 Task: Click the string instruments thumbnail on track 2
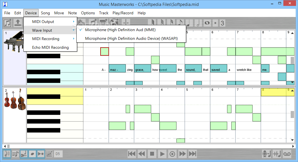15,99
